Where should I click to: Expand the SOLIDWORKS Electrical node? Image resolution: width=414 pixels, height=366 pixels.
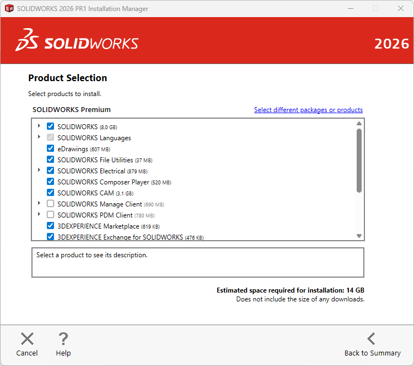tap(39, 170)
